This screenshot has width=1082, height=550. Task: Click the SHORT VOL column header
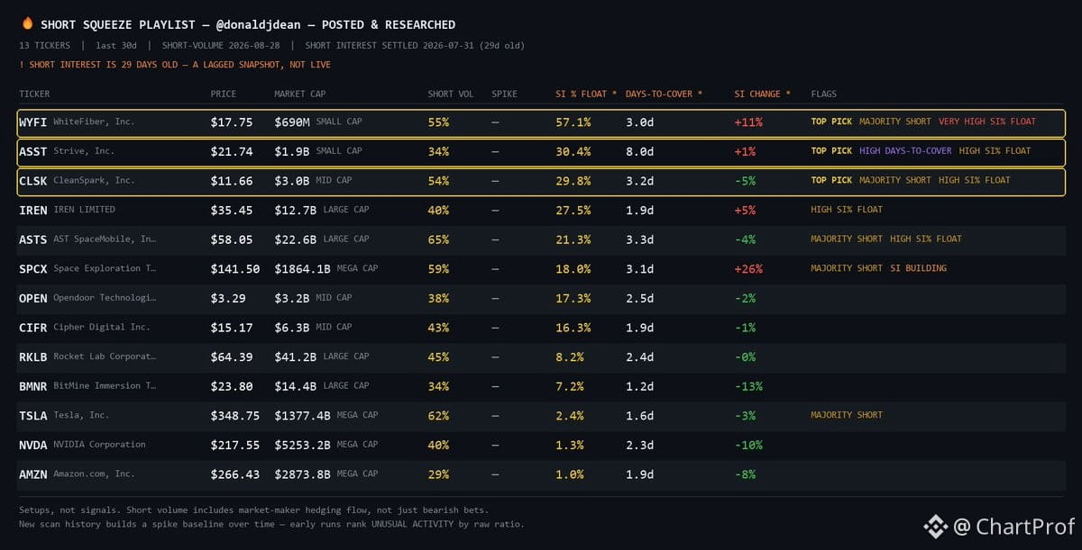(x=450, y=94)
